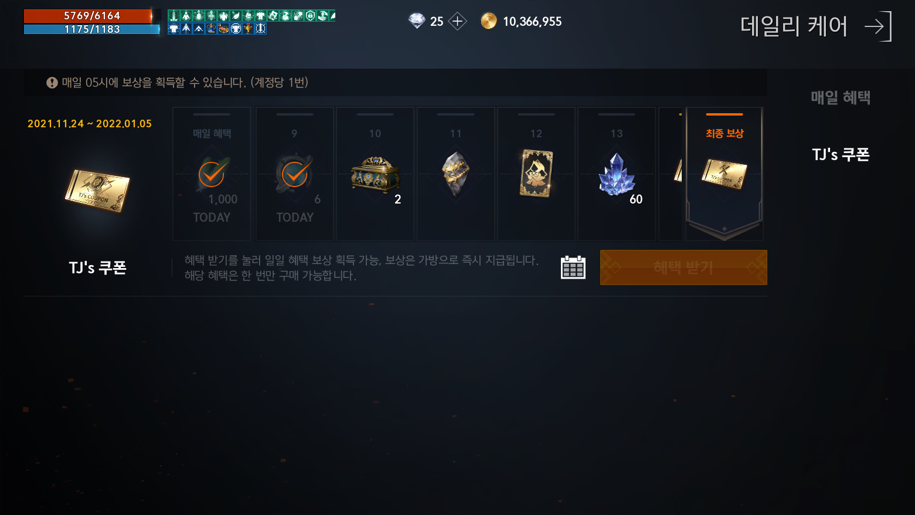Screen dimensions: 915x515
Task: Click the 데일리 케어 title text
Action: tap(794, 26)
